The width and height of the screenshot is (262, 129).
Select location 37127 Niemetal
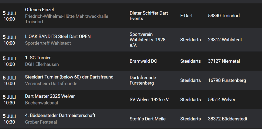pyautogui.click(x=224, y=61)
